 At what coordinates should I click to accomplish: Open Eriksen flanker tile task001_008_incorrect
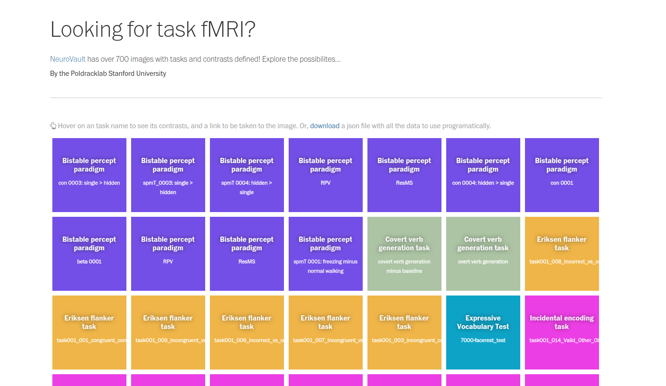[562, 254]
